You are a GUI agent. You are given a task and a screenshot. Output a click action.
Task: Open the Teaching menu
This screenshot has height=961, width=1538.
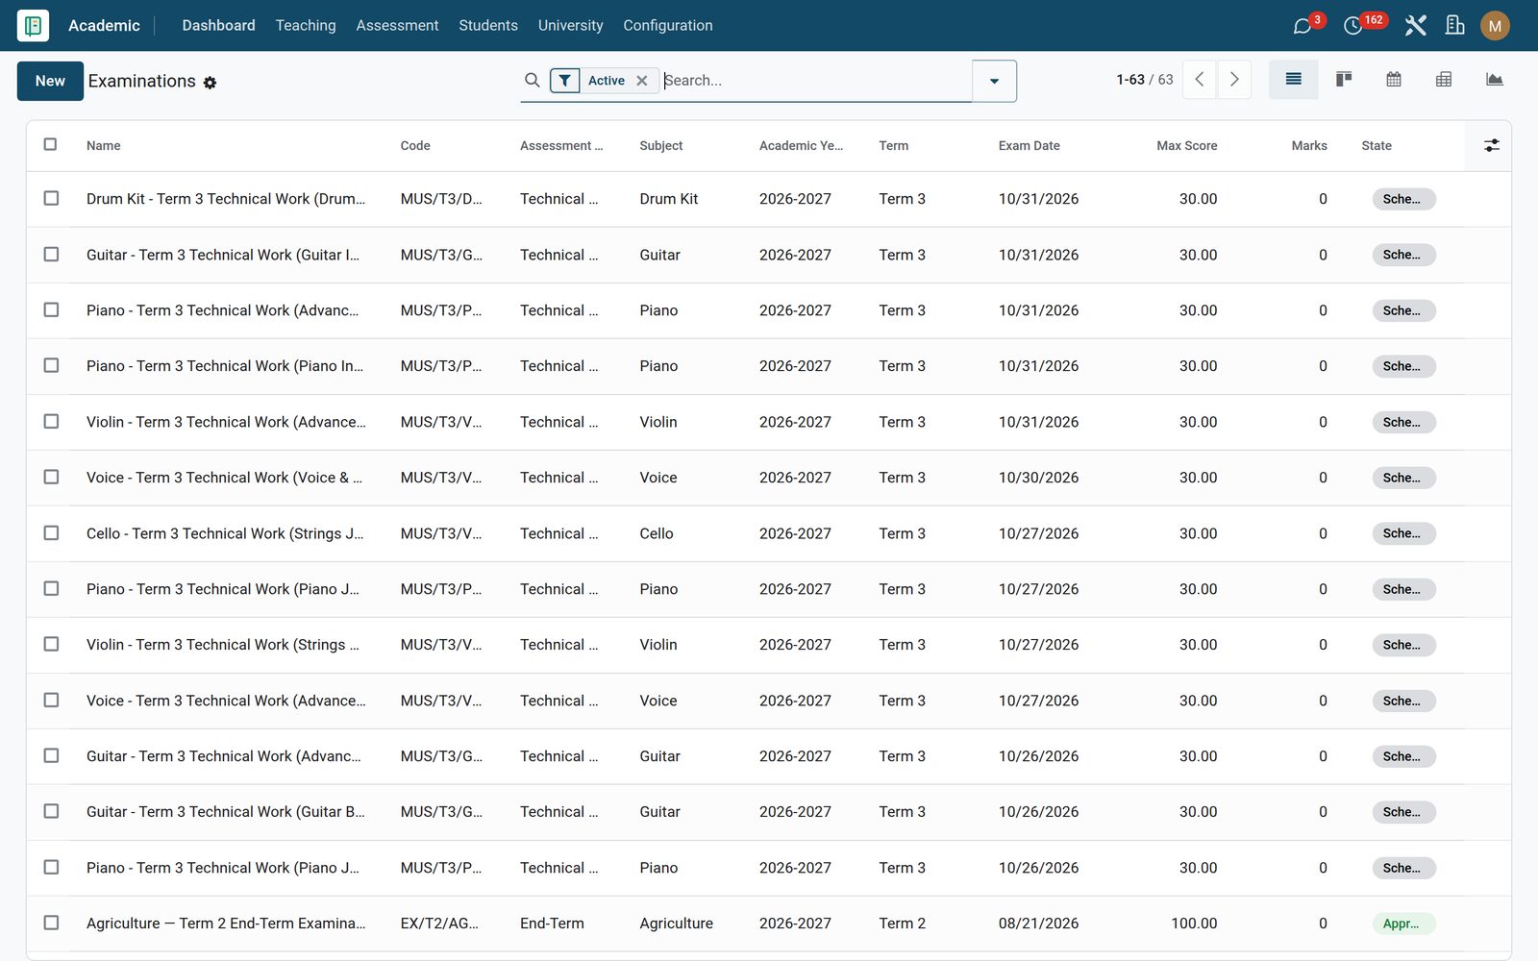306,26
